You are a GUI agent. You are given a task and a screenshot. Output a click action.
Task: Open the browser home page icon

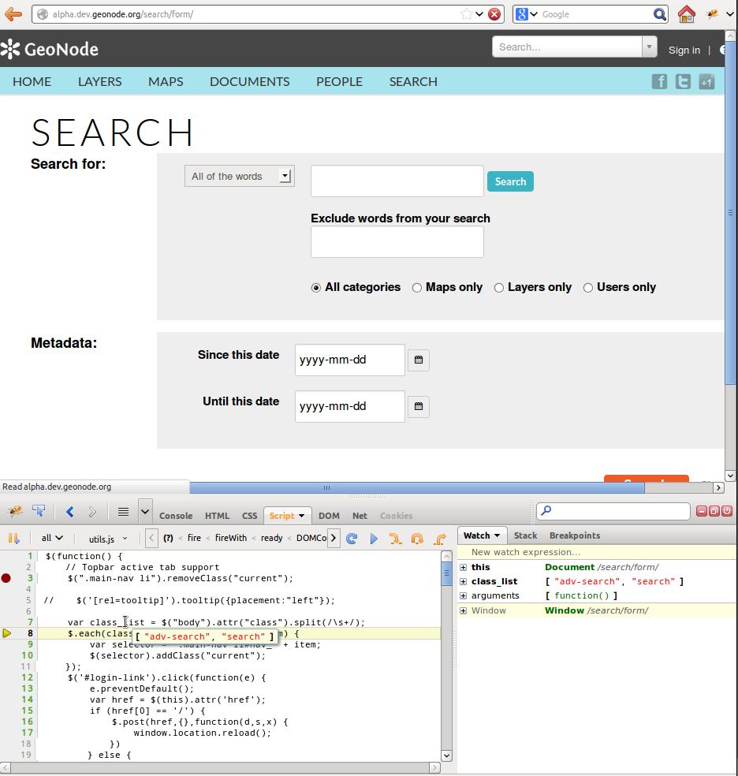pos(686,14)
